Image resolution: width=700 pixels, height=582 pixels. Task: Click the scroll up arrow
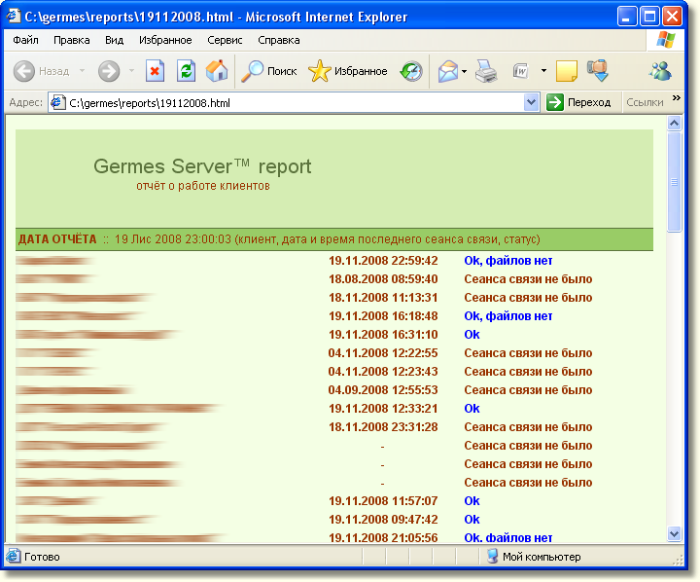(x=674, y=123)
